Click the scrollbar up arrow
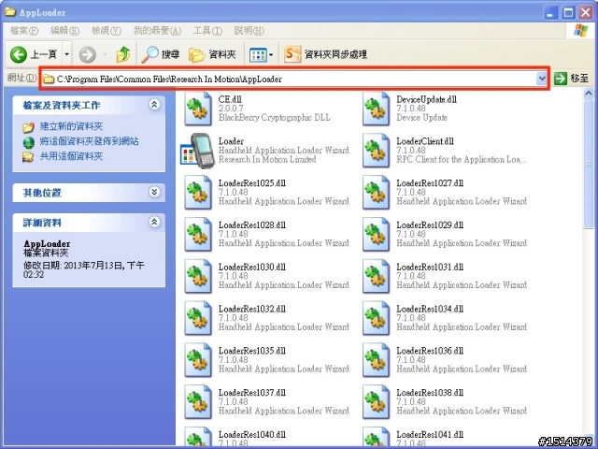The image size is (598, 449). [x=589, y=94]
